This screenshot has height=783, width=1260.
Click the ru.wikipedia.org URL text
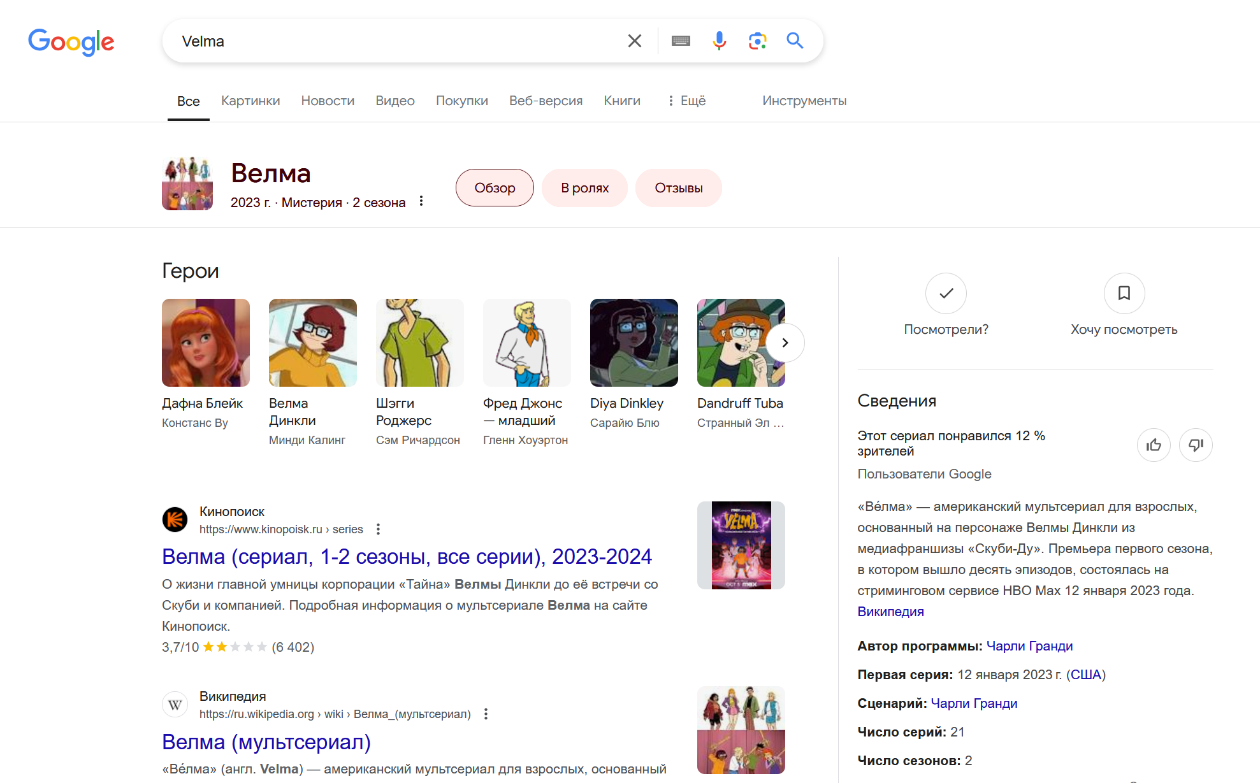[x=335, y=714]
